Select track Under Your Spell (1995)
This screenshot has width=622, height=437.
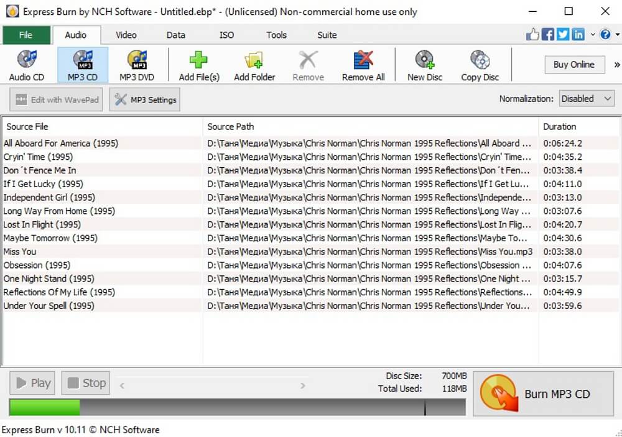point(49,306)
